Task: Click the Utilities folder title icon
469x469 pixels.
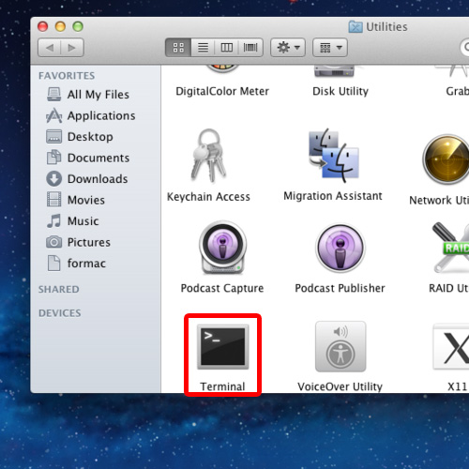Action: click(356, 27)
